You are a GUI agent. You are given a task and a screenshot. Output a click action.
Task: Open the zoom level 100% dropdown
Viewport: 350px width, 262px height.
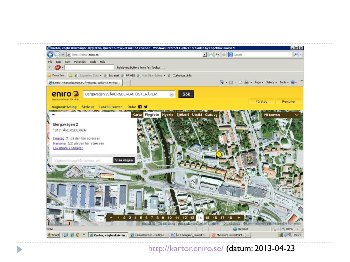[x=297, y=229]
